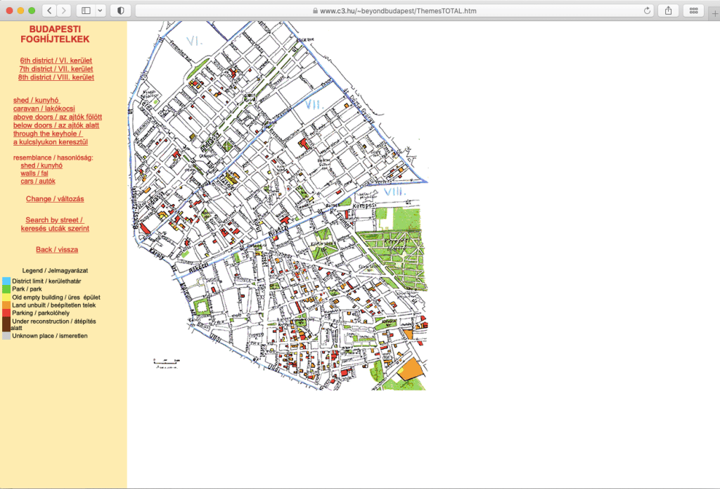The image size is (720, 489).
Task: Click the red Parking legend swatch
Action: coord(6,313)
